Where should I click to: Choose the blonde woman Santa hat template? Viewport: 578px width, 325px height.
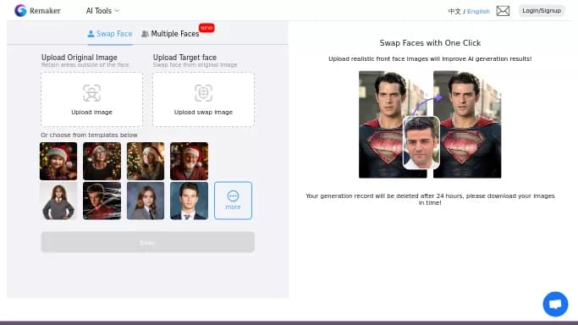[x=146, y=161]
